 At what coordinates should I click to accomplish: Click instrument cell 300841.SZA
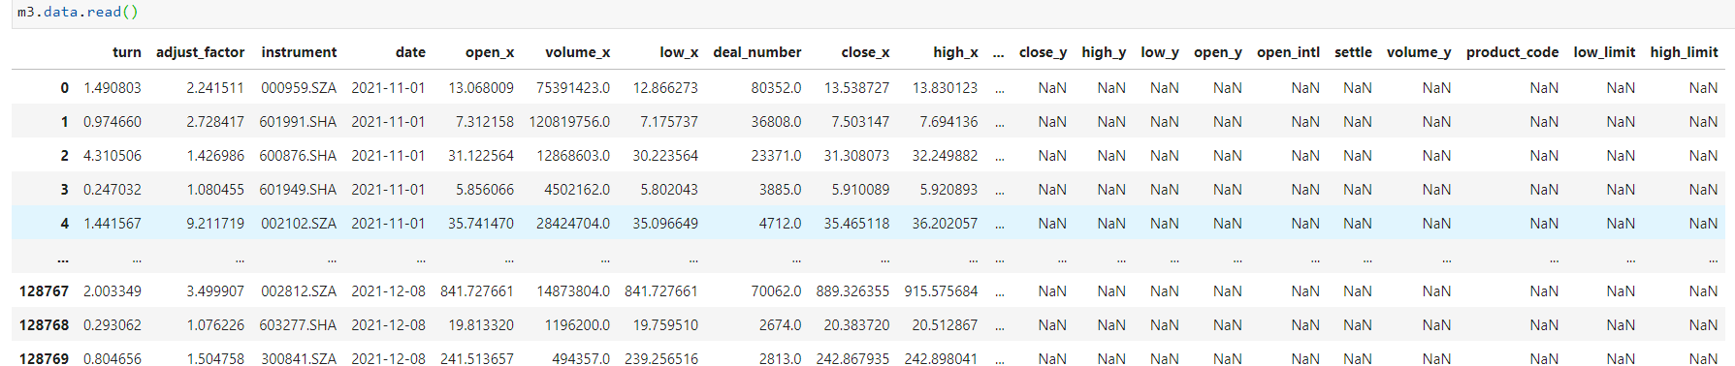point(299,359)
